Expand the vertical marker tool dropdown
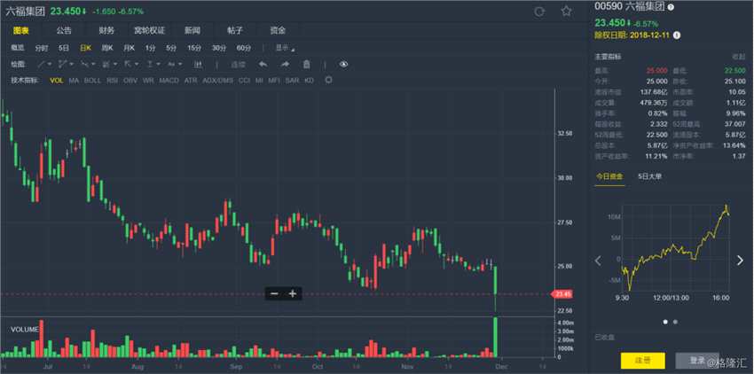The width and height of the screenshot is (754, 374). coord(158,64)
